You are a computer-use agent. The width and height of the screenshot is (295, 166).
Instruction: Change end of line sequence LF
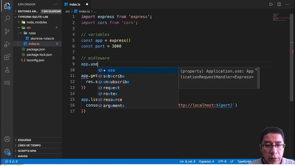click(232, 161)
